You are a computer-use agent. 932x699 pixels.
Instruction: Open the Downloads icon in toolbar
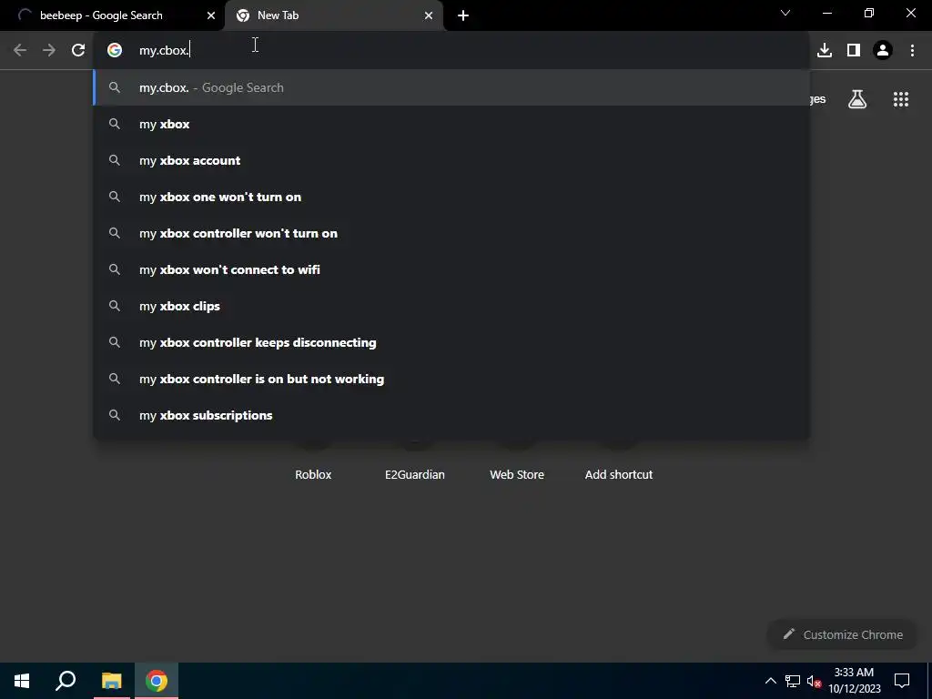pos(825,51)
